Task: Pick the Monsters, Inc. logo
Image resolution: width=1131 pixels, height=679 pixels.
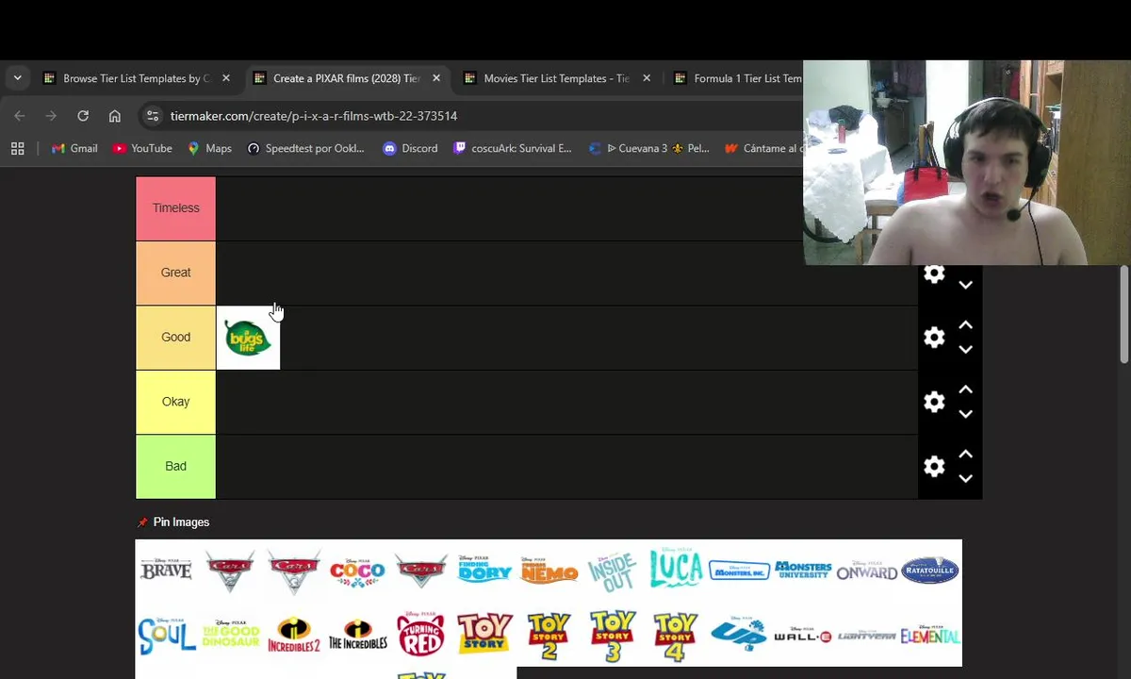Action: pyautogui.click(x=740, y=570)
